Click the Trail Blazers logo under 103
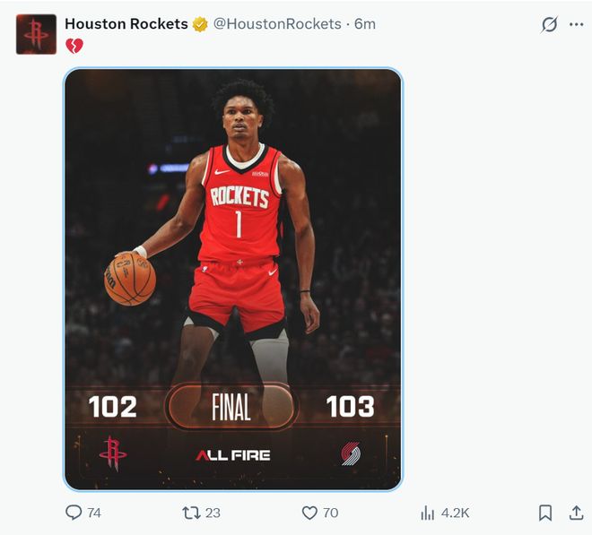The image size is (592, 535). coord(351,453)
